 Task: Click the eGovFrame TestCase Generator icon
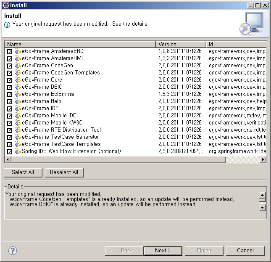[18, 137]
